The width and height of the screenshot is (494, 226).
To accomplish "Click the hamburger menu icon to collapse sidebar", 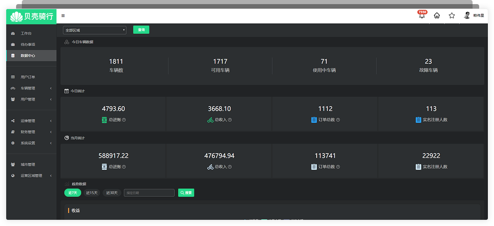I will coord(63,16).
